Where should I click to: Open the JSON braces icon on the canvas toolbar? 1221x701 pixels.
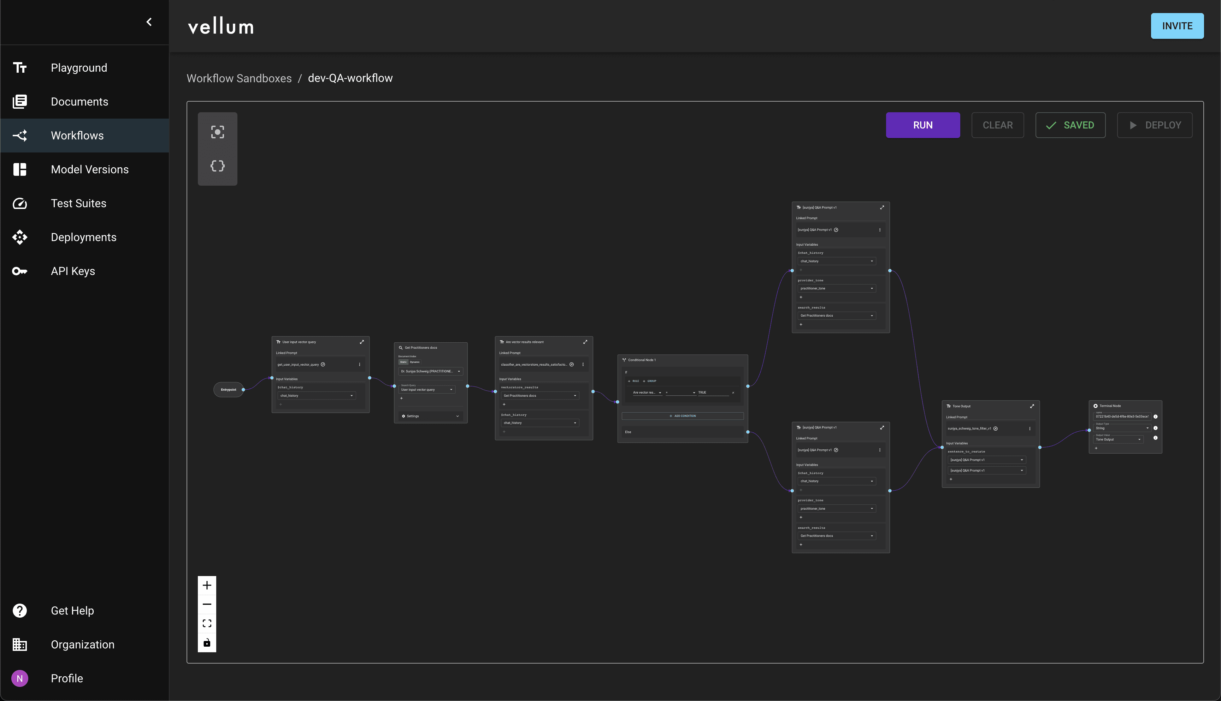217,166
